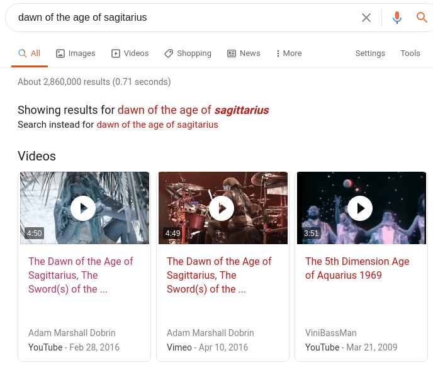This screenshot has height=365, width=433.
Task: Open Settings in the search options
Action: pos(370,53)
